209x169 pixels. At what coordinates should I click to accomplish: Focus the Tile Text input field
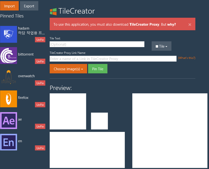[97, 44]
